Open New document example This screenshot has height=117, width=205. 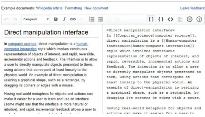coord(96,8)
